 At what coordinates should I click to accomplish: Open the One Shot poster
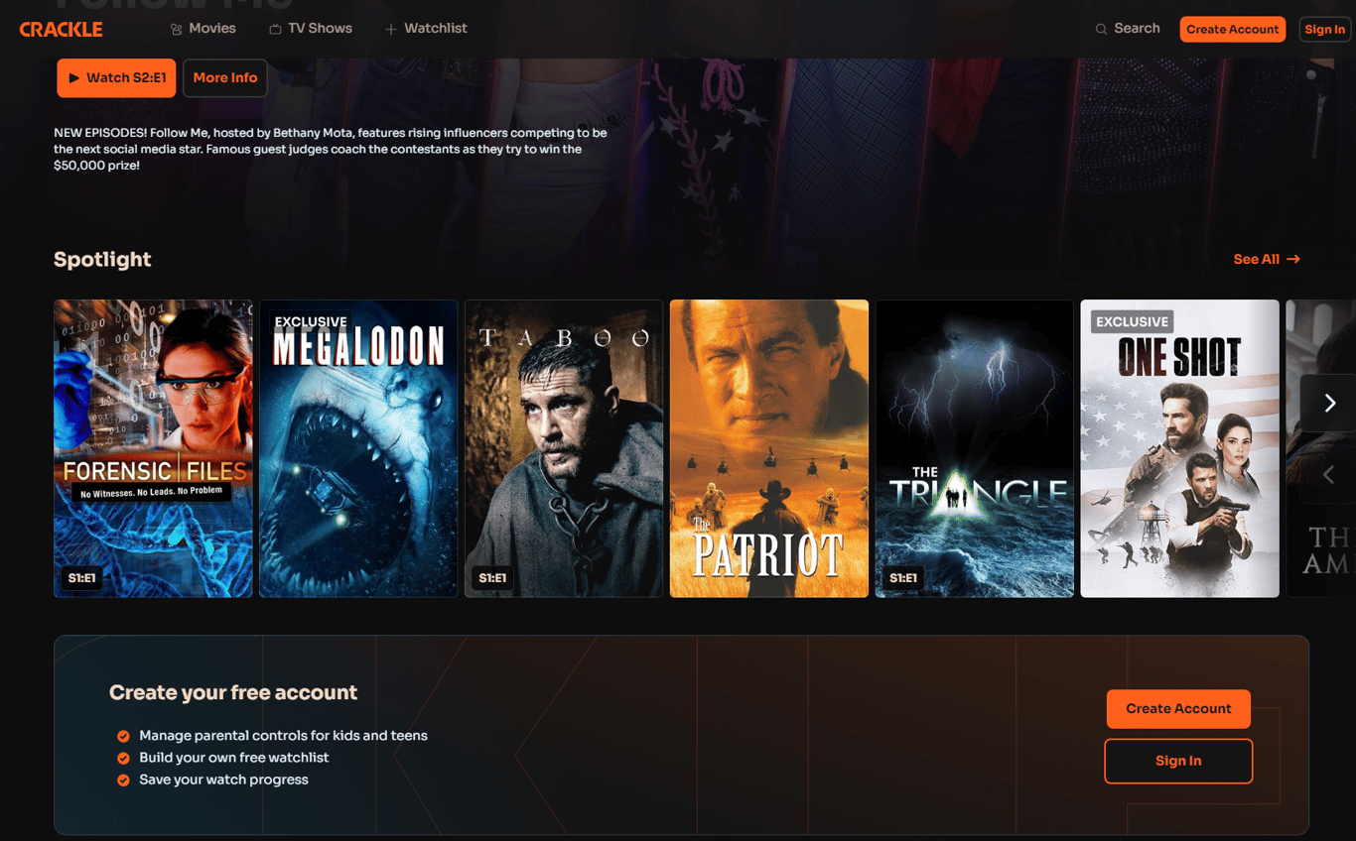point(1179,448)
